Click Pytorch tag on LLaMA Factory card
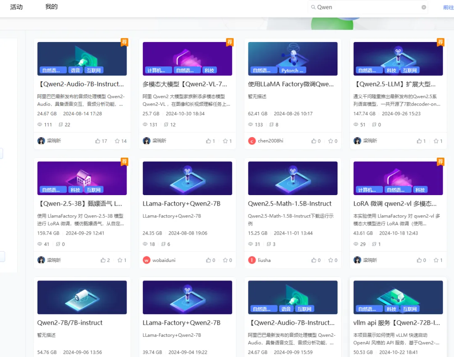Screen dimensions: 454x357 [x=293, y=70]
